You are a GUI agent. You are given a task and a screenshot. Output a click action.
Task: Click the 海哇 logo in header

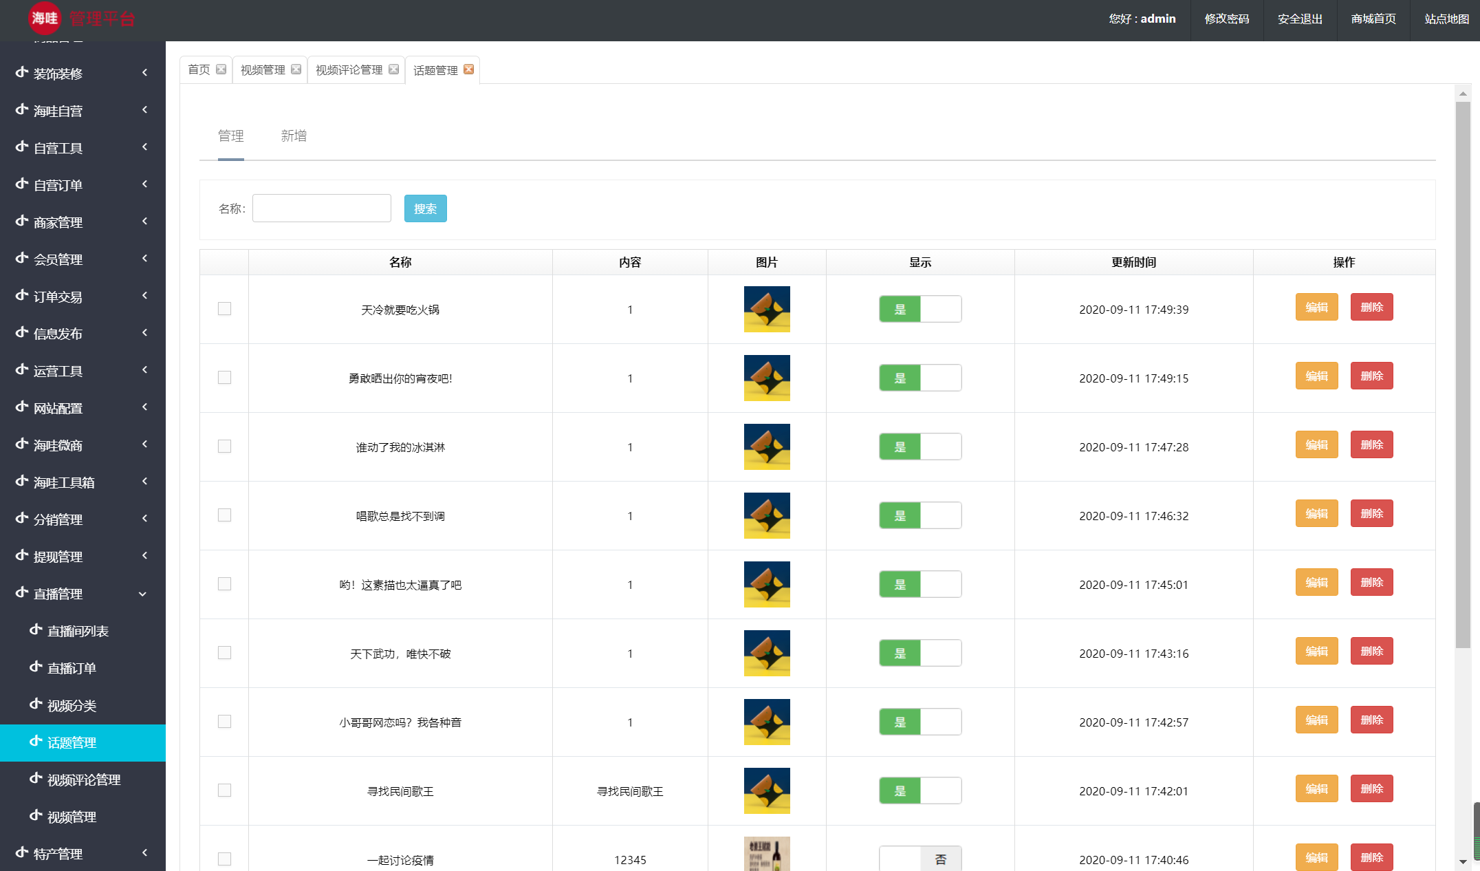pos(45,19)
